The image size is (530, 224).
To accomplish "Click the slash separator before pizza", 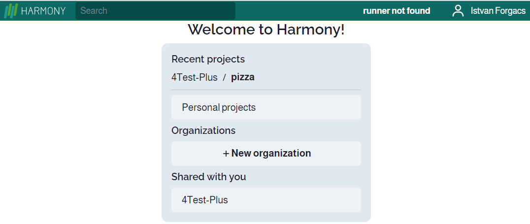I will pos(224,77).
